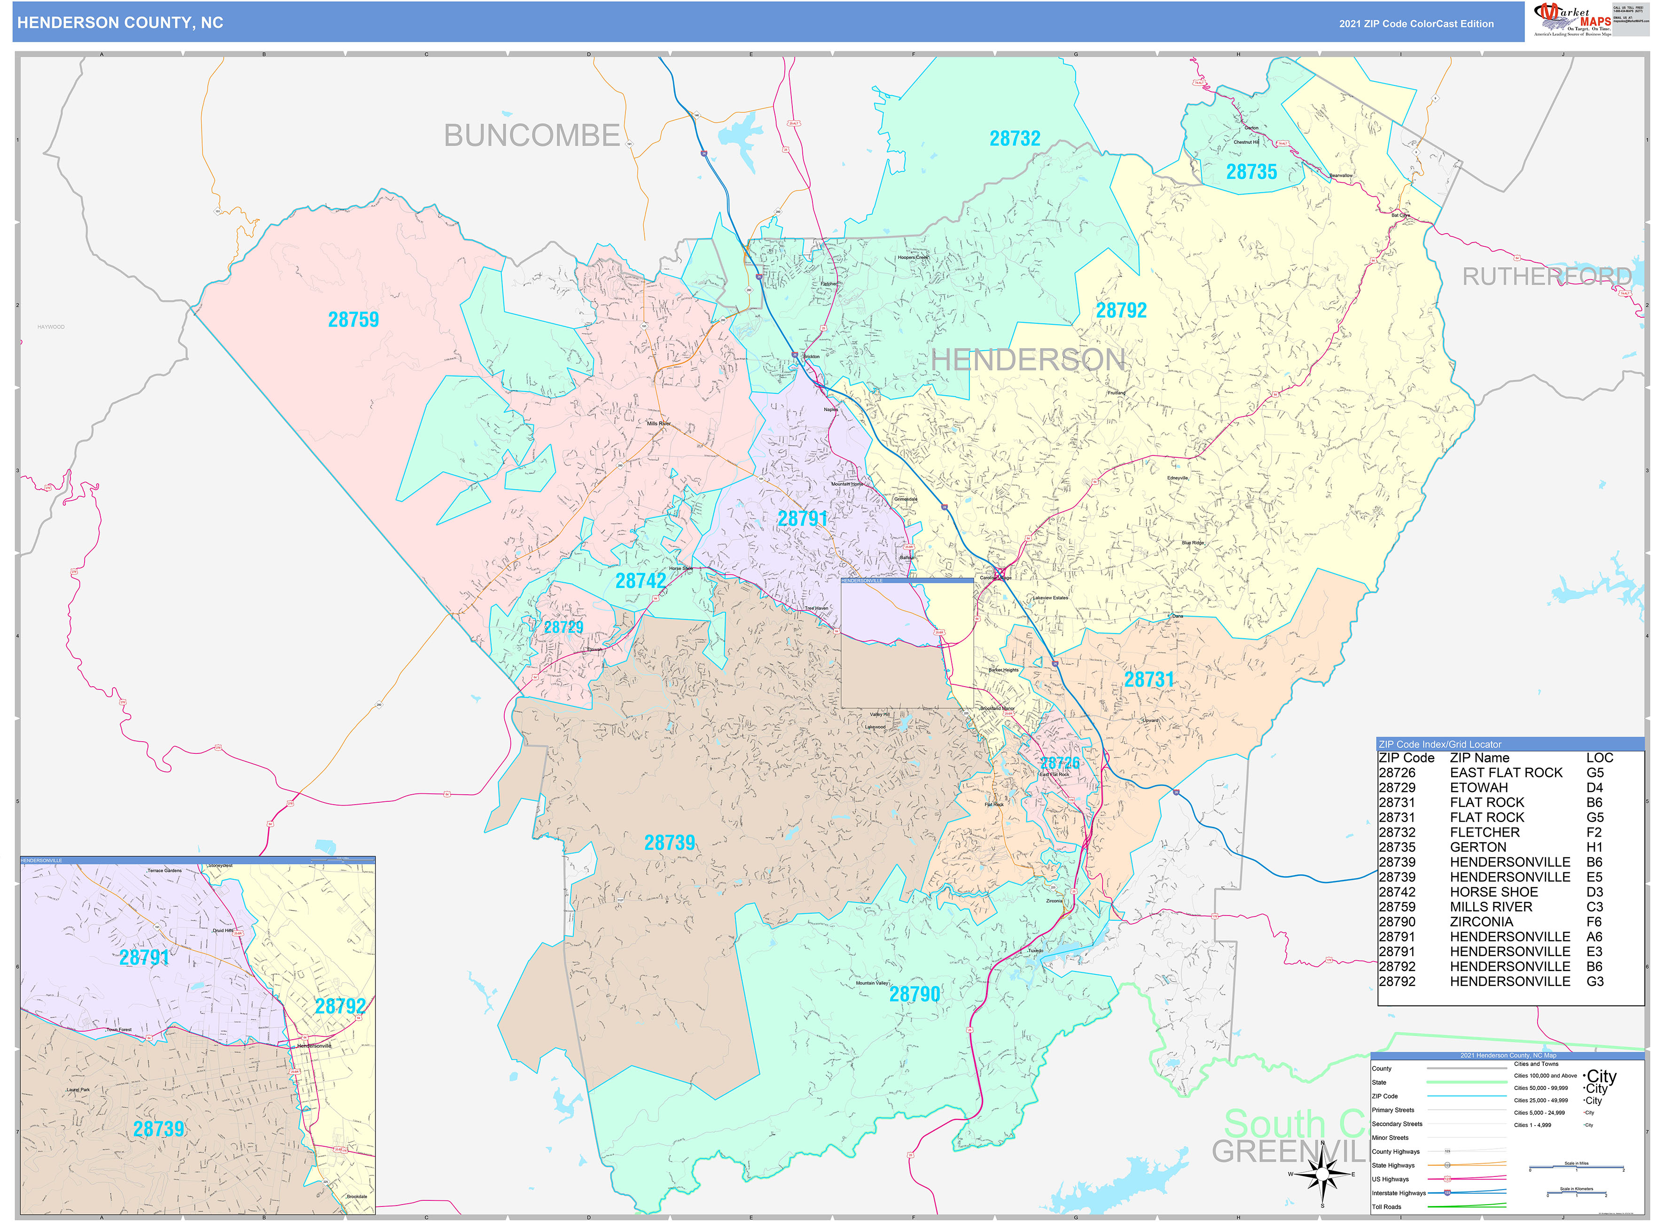The height and width of the screenshot is (1222, 1664).
Task: Expand the 2021 Henderson County, NC Map legend
Action: (1509, 1055)
